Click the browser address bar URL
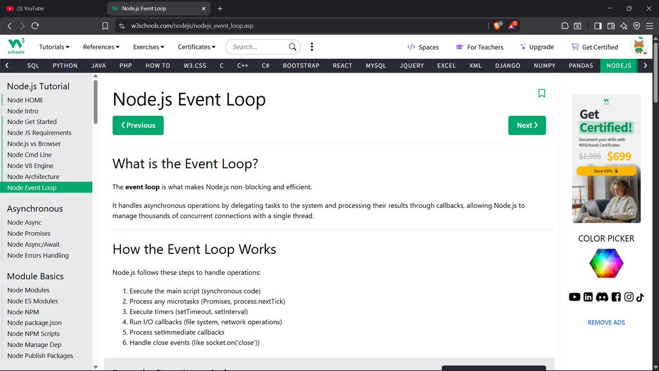 tap(192, 26)
